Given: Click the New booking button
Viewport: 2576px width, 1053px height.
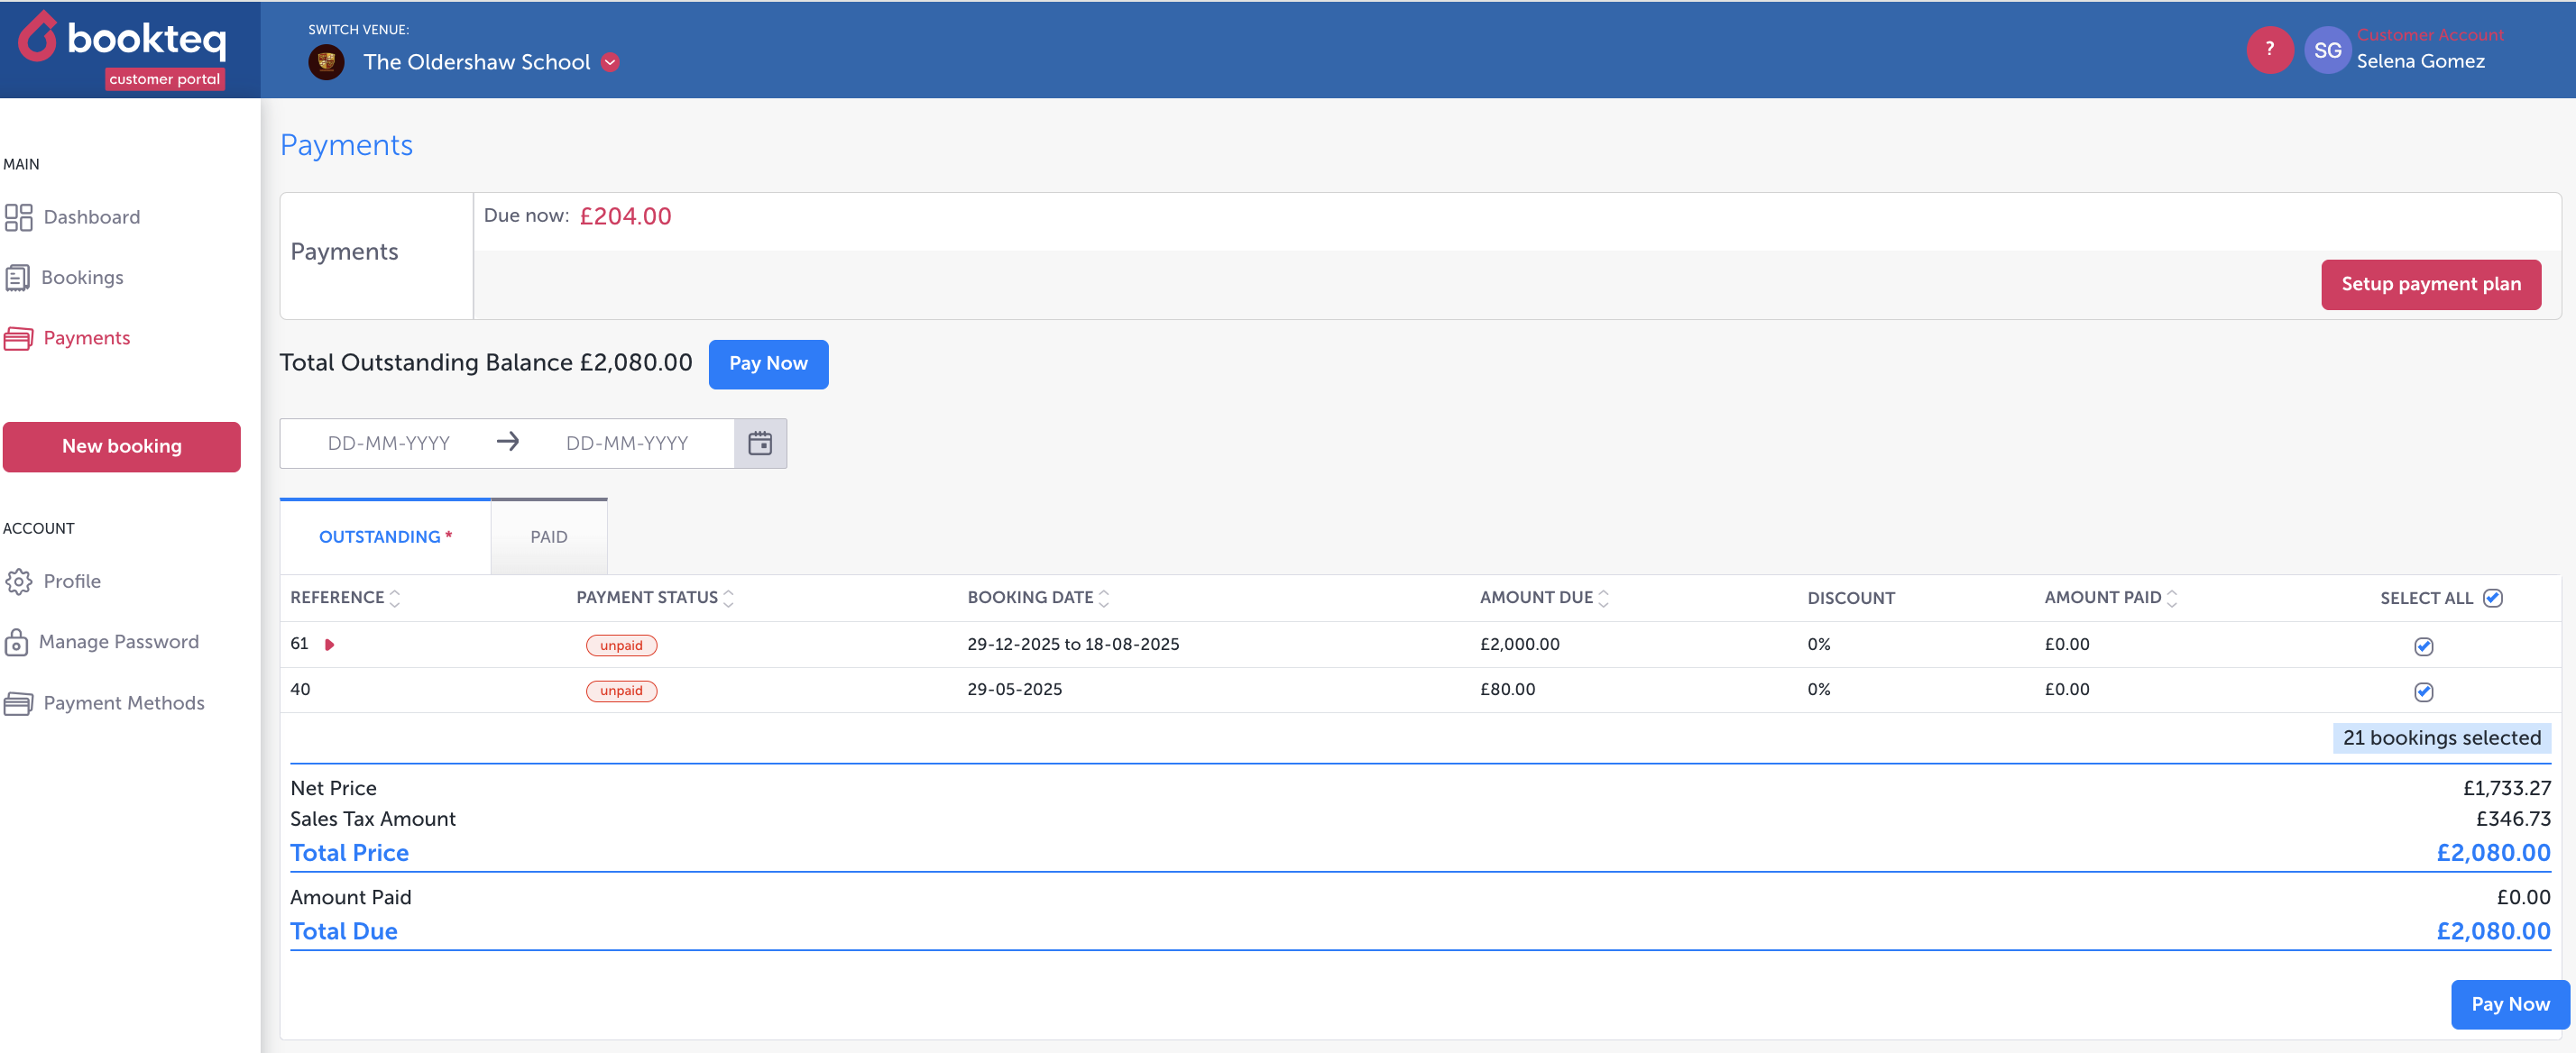Looking at the screenshot, I should click(122, 446).
